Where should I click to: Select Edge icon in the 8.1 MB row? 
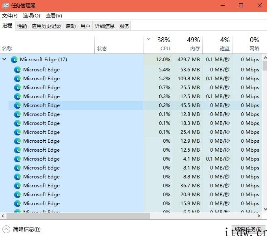17,168
